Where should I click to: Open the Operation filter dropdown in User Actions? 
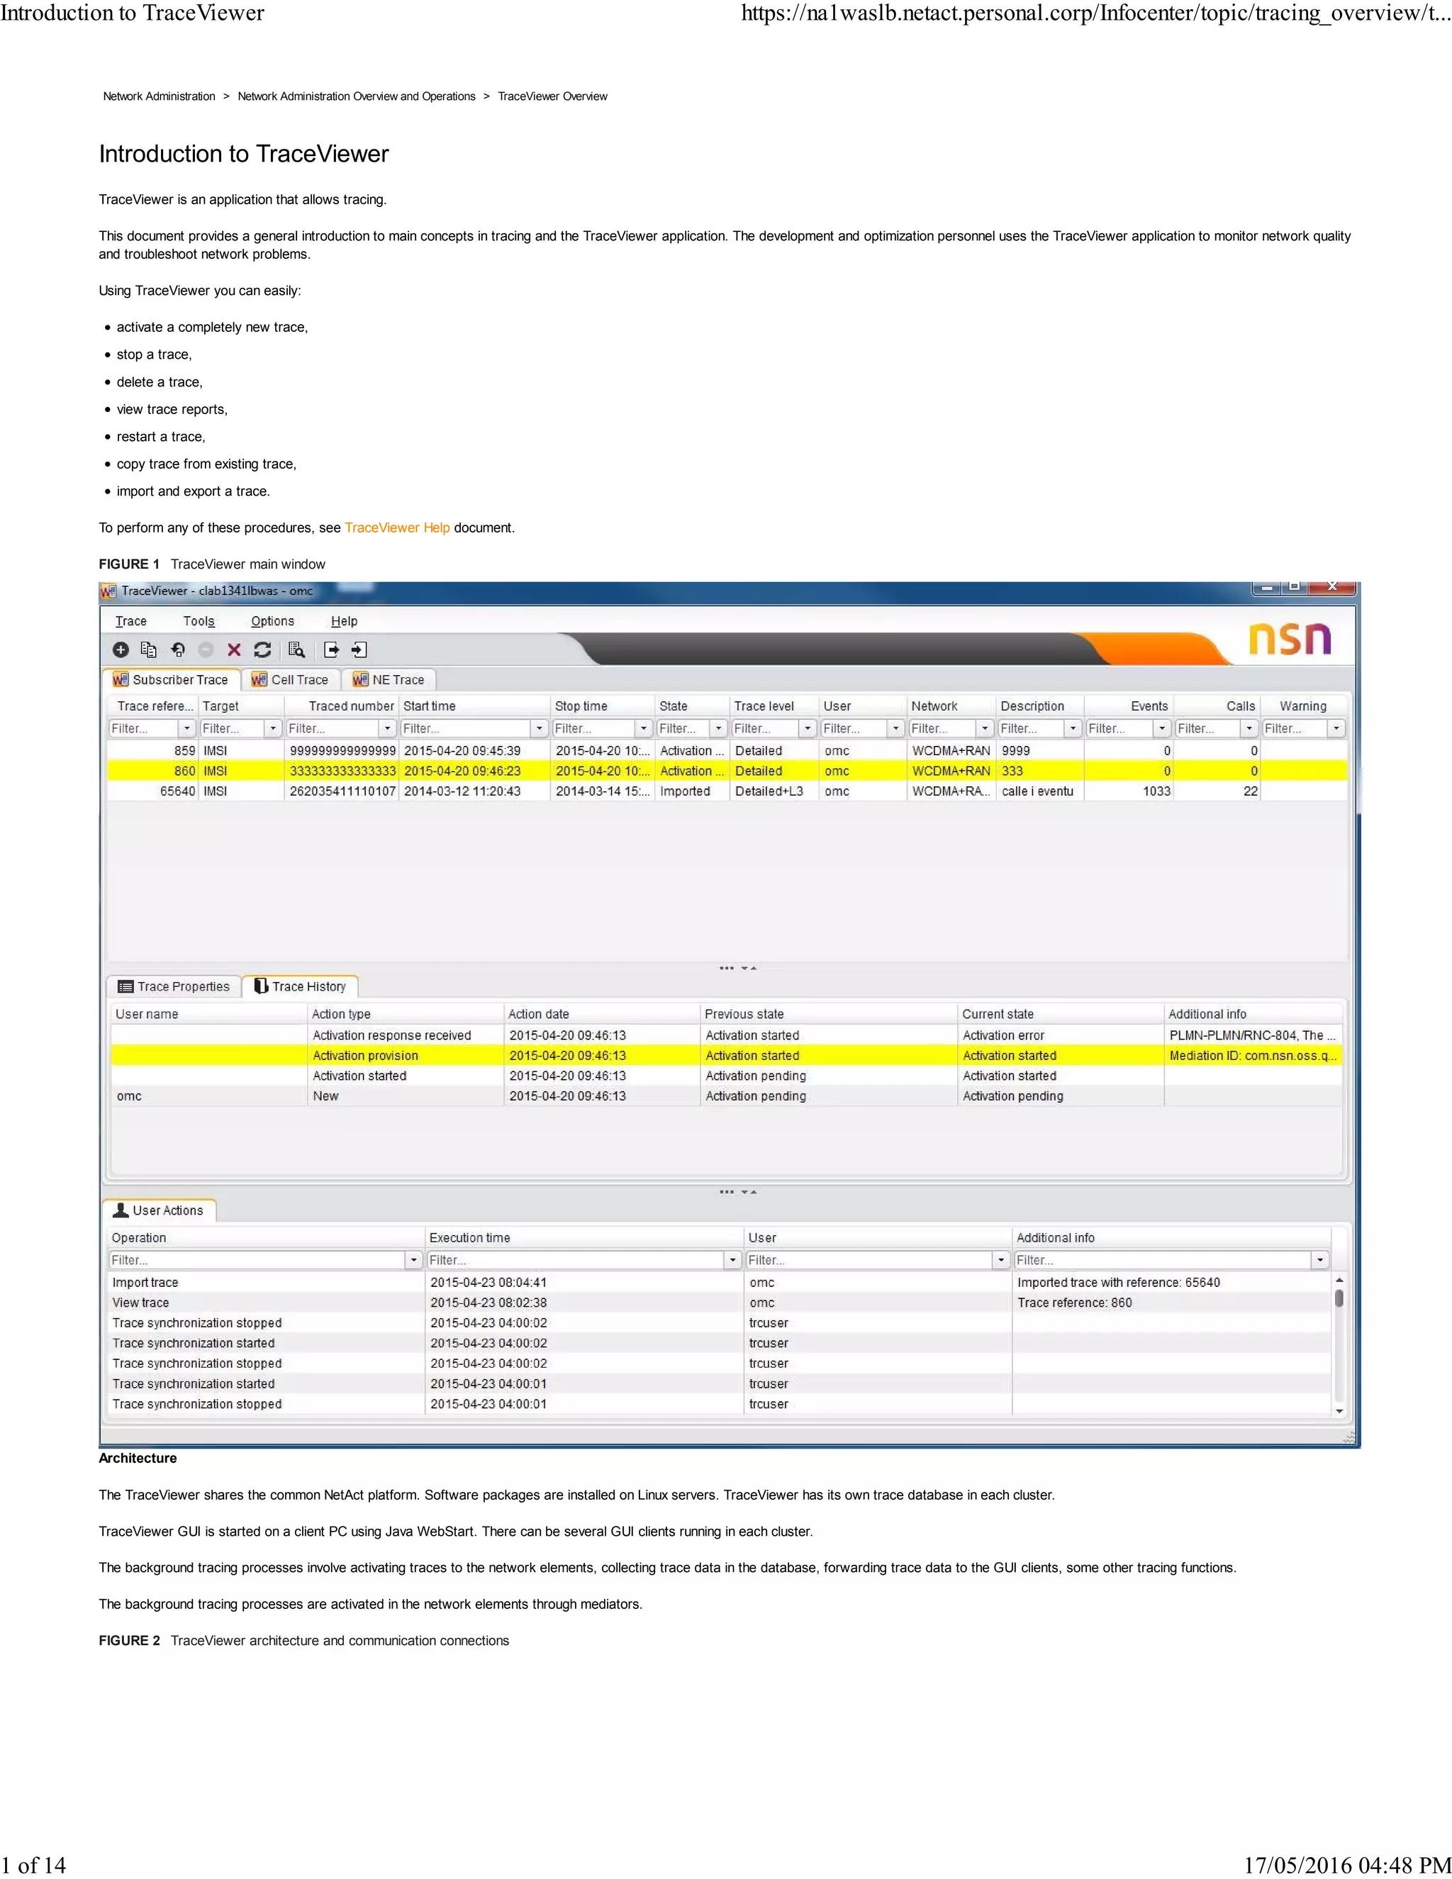[414, 1259]
